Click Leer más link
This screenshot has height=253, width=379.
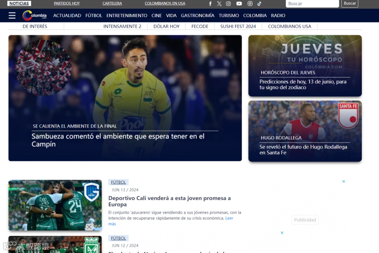pos(229,218)
